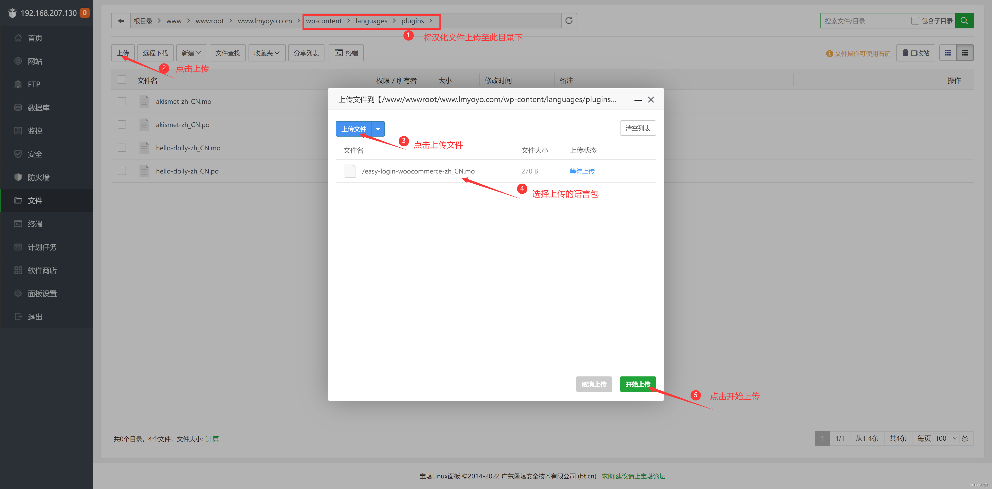Click the file icon of hello-dolly-zh_CN.mo
This screenshot has width=992, height=489.
[x=144, y=148]
